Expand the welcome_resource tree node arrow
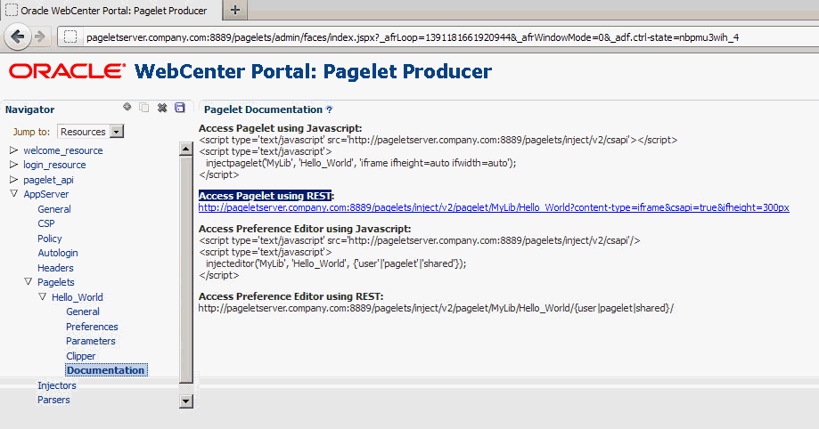The width and height of the screenshot is (819, 429). tap(13, 150)
